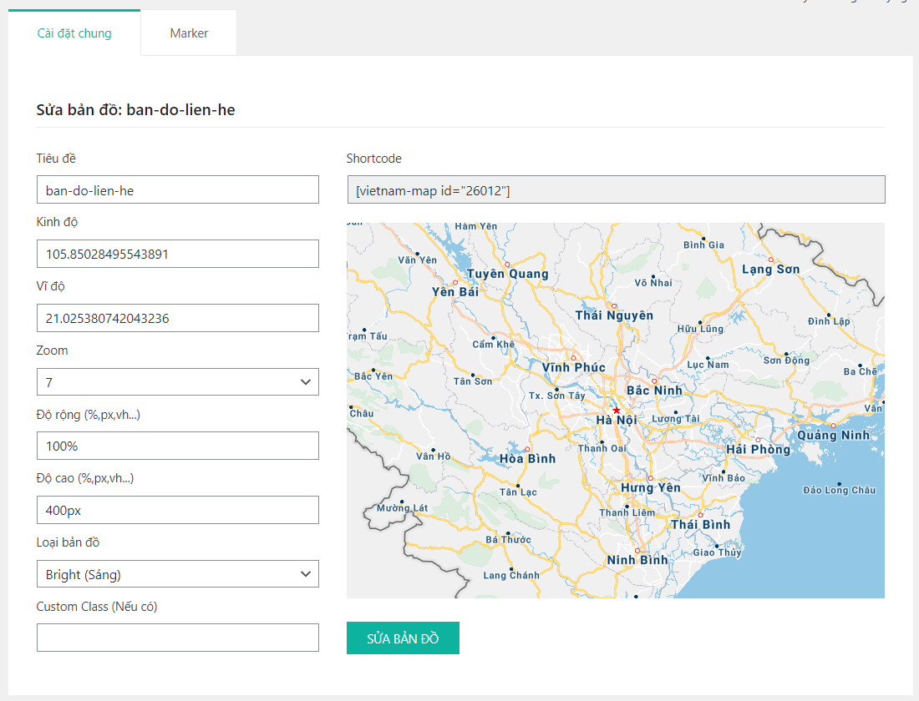Click the Tân Lạc label on map

518,492
